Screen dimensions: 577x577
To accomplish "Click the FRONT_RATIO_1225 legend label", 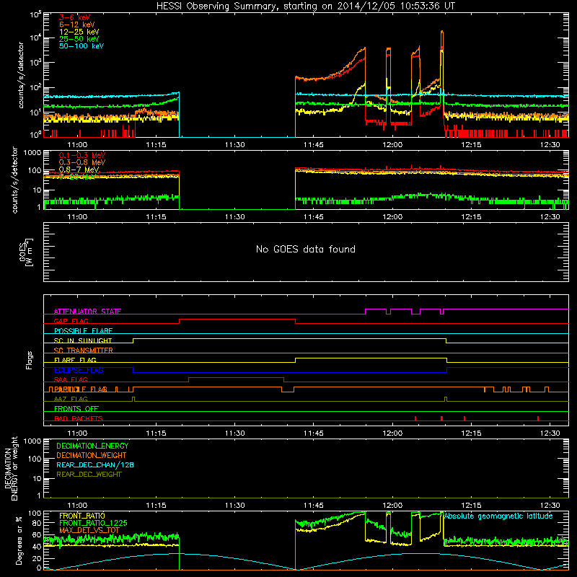I will pyautogui.click(x=93, y=523).
